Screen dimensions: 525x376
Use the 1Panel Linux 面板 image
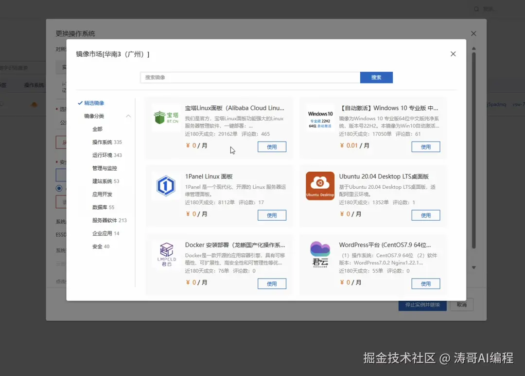click(x=272, y=215)
